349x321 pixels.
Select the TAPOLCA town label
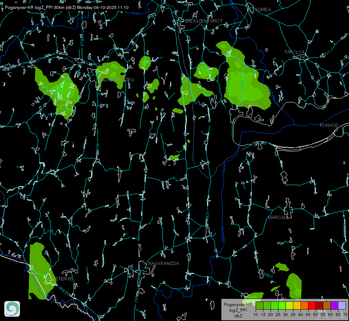(294, 52)
